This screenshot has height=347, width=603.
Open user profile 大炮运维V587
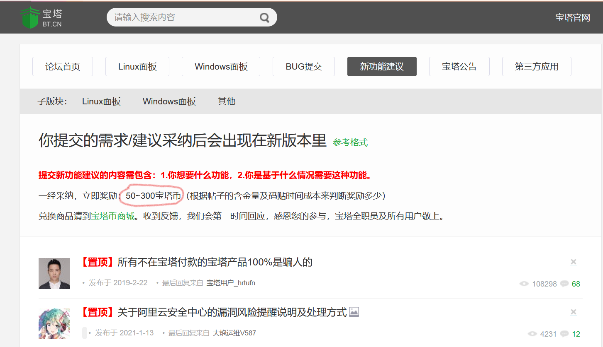click(x=234, y=333)
